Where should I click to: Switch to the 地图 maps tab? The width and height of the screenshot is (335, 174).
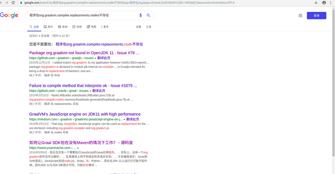[x=91, y=27]
